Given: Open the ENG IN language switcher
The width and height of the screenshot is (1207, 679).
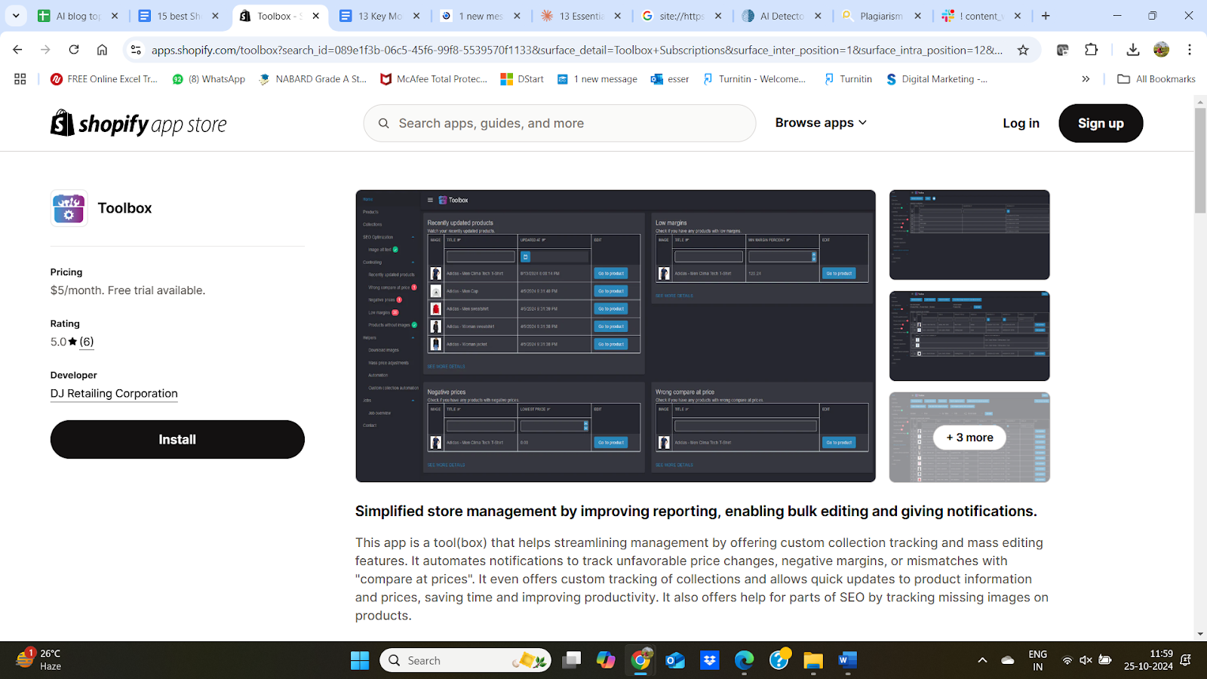Looking at the screenshot, I should pos(1038,660).
